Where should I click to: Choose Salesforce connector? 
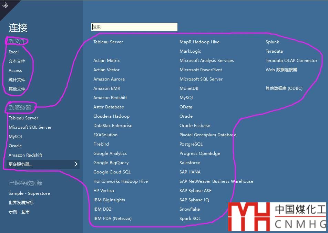(190, 162)
